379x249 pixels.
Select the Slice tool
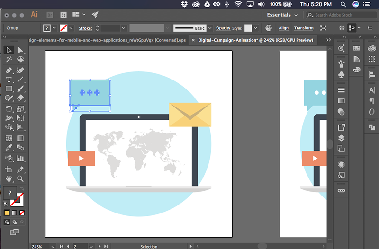(x=20, y=169)
